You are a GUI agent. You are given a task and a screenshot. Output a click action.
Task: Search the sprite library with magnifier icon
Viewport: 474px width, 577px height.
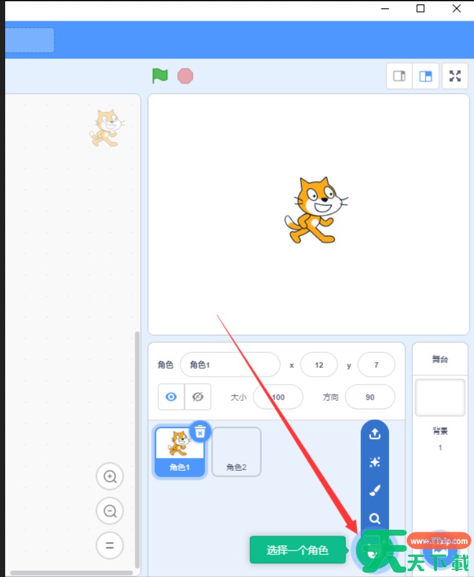[x=374, y=518]
